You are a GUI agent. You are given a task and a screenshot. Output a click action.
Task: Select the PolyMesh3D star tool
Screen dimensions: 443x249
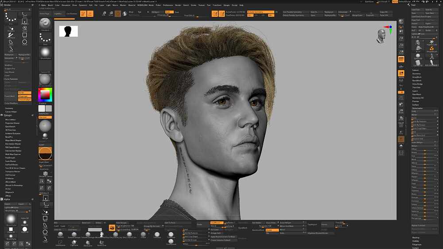pyautogui.click(x=431, y=43)
